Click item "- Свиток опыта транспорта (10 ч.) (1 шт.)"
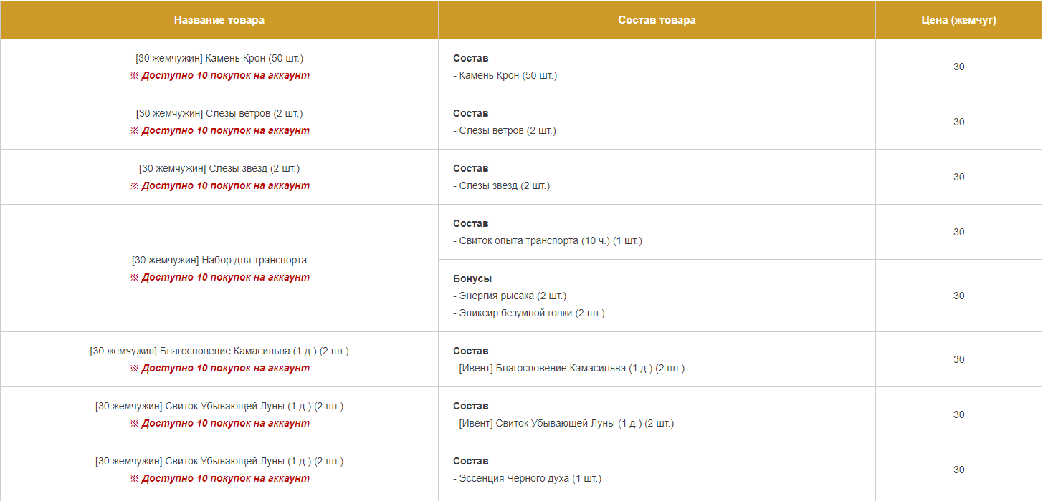The width and height of the screenshot is (1043, 501). point(548,240)
